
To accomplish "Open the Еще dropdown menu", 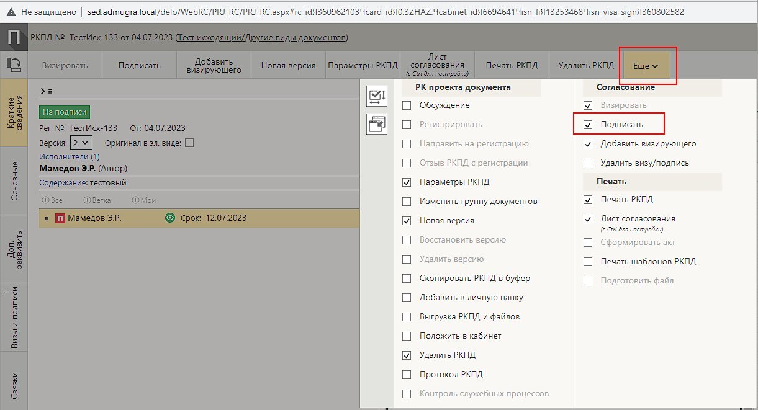I will (646, 65).
